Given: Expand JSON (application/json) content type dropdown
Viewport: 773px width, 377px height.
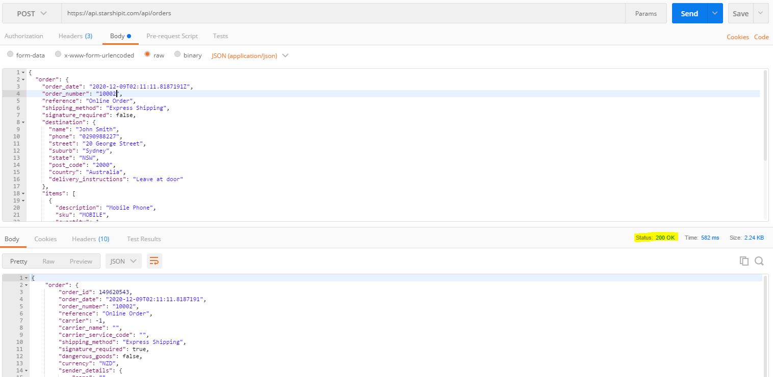Looking at the screenshot, I should pyautogui.click(x=285, y=55).
